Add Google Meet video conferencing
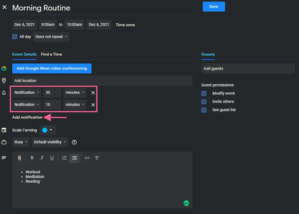The height and width of the screenshot is (214, 299). [52, 68]
